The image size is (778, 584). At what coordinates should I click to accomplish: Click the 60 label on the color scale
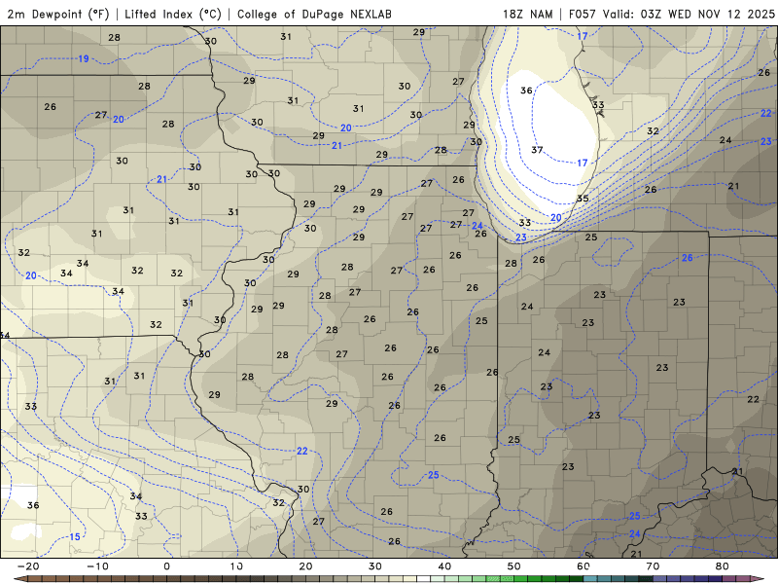coord(583,566)
